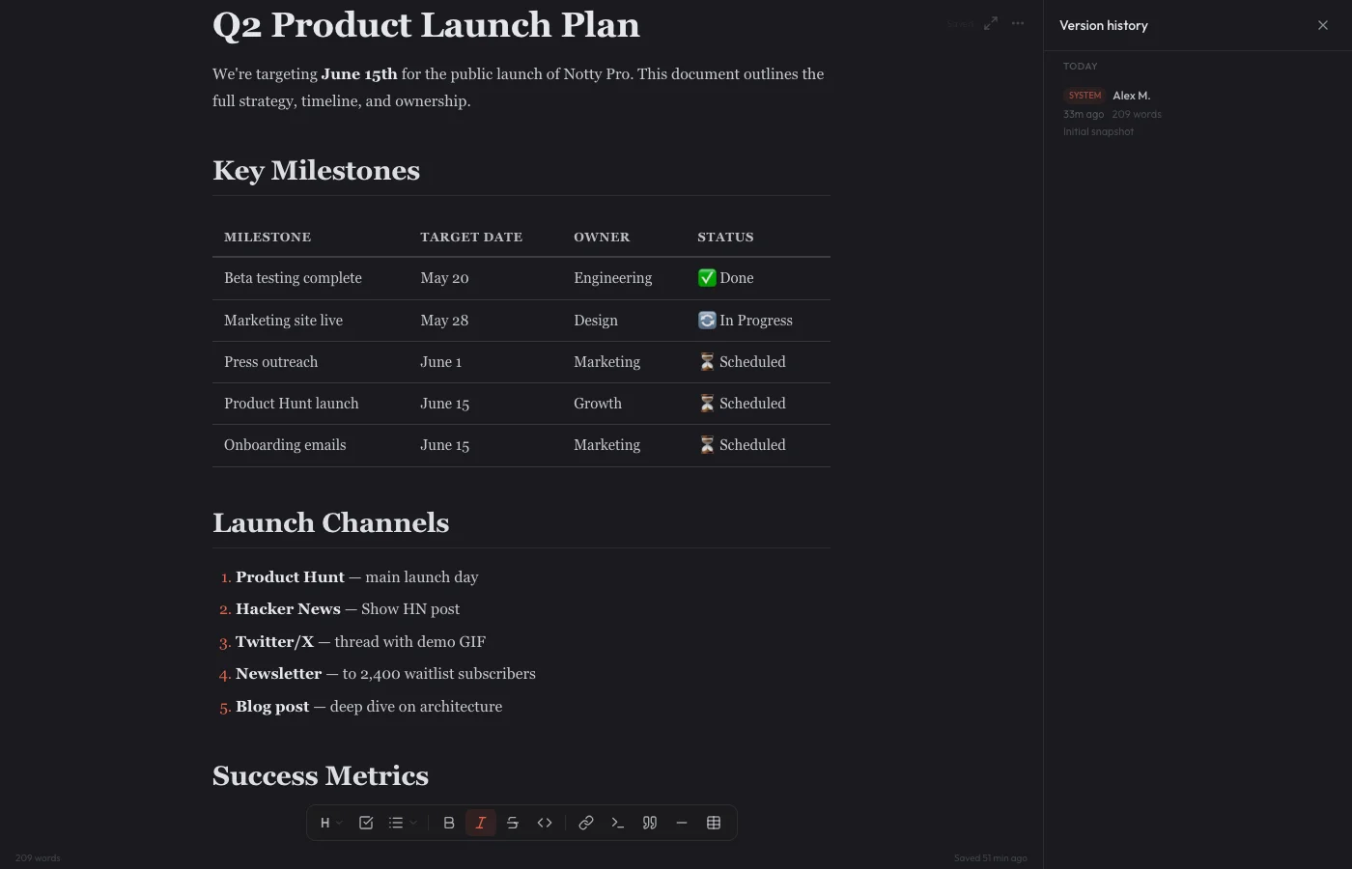Click the SYSTEM badge in version history
The image size is (1352, 869).
[x=1084, y=96]
